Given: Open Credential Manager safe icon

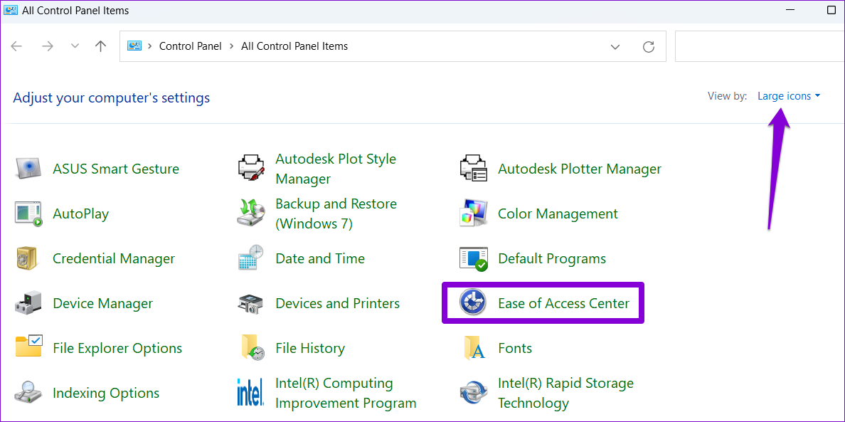Looking at the screenshot, I should click(x=29, y=258).
